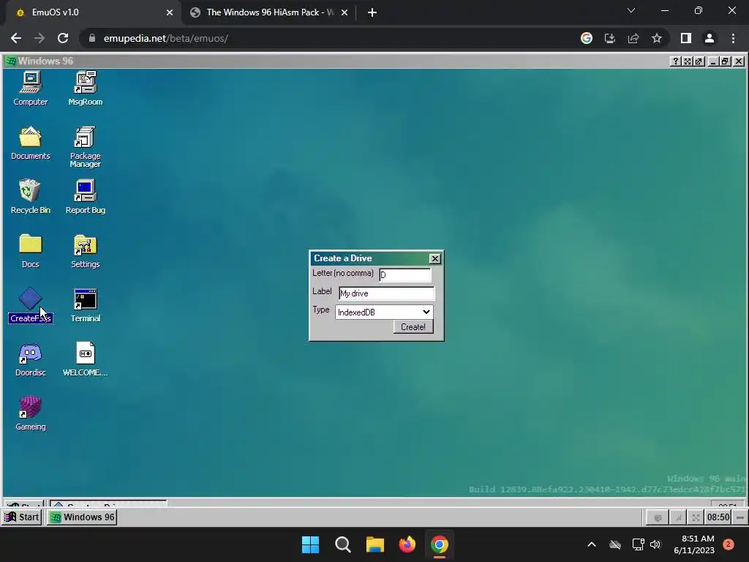The height and width of the screenshot is (562, 749).
Task: Click the Windows 96 taskbar button
Action: 82,517
